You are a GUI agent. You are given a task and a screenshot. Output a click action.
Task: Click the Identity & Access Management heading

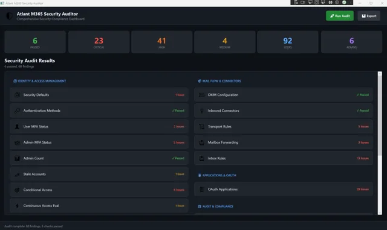[x=42, y=81]
